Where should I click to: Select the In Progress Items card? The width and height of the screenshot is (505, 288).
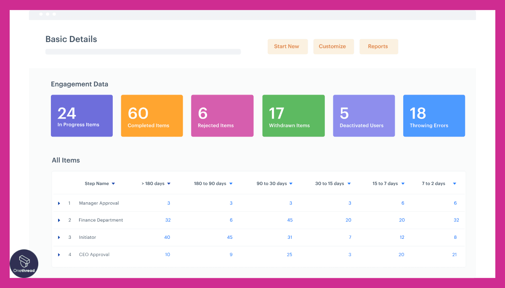coord(82,116)
